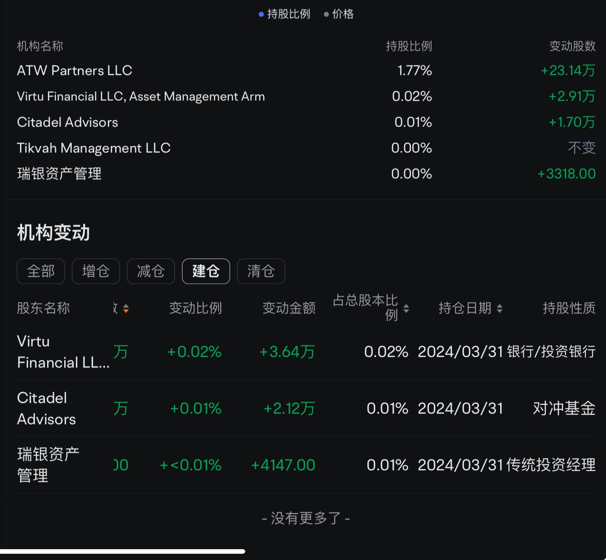Click the +3.64万 change amount
The height and width of the screenshot is (560, 606).
pos(287,352)
